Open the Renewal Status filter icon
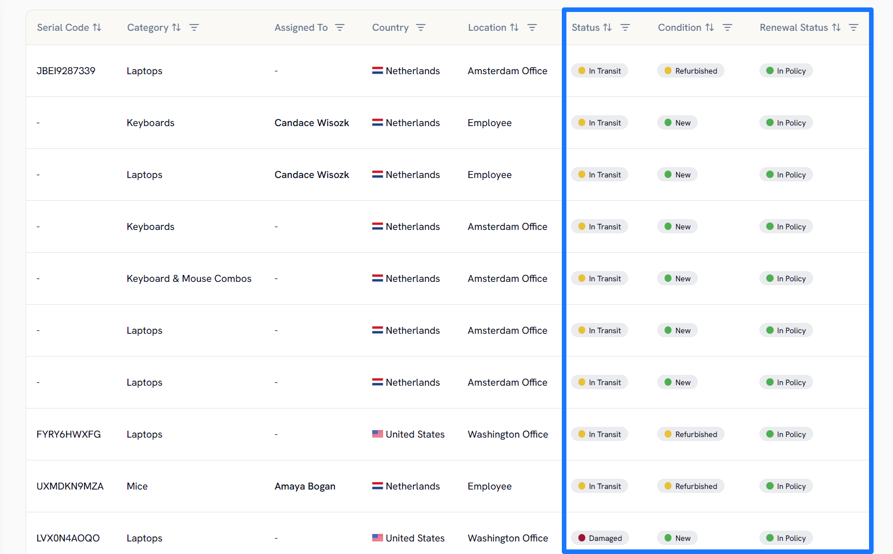 pos(854,27)
